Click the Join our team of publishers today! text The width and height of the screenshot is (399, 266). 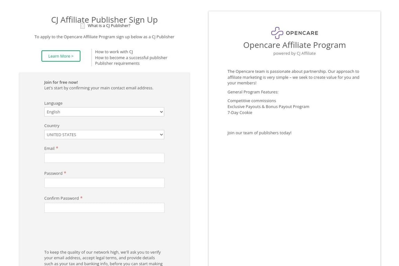(259, 133)
